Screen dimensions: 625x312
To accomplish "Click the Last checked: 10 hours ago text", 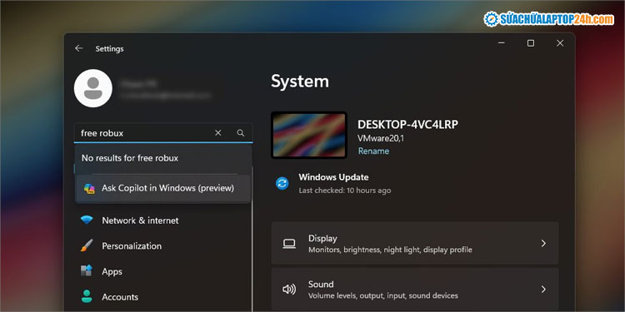I will tap(345, 191).
